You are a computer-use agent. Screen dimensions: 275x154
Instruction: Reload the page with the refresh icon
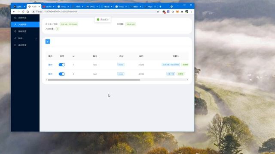(23, 12)
